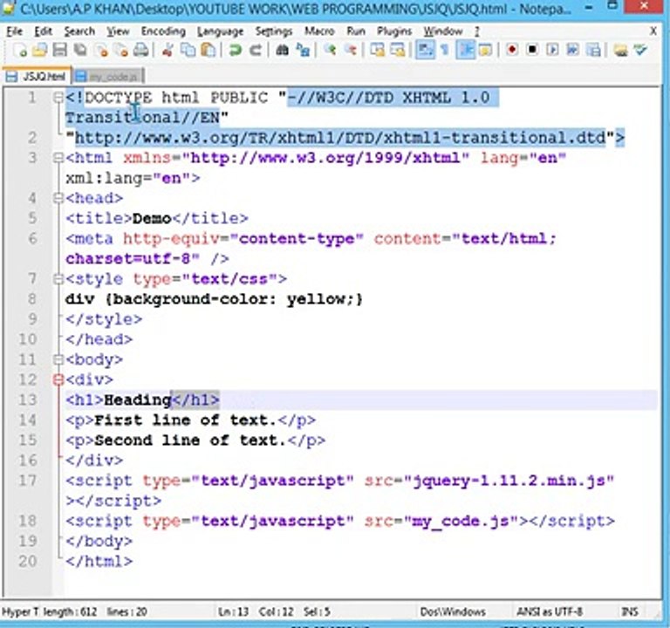This screenshot has height=628, width=670.
Task: Toggle the Show indent guide button
Action: pyautogui.click(x=465, y=50)
